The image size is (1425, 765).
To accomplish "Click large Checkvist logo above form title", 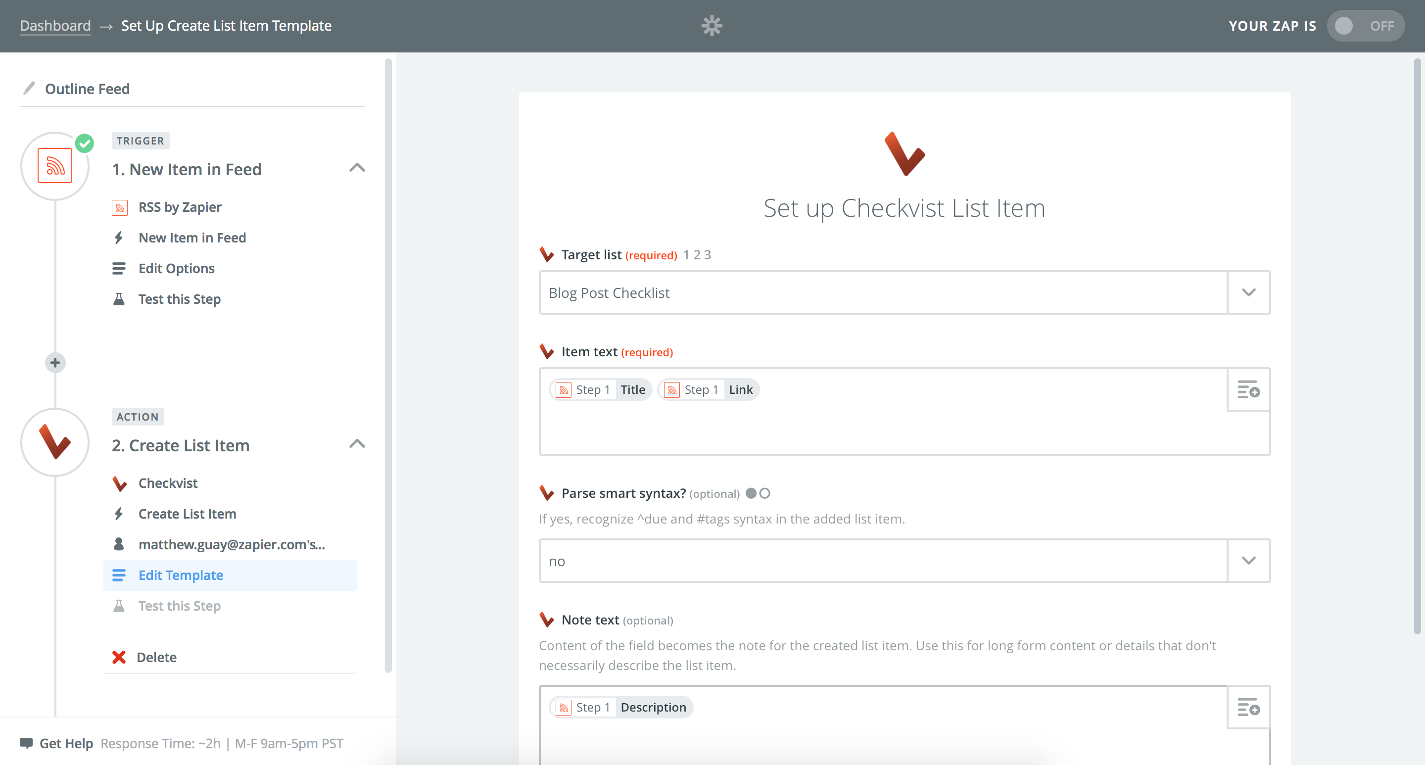I will 904,154.
